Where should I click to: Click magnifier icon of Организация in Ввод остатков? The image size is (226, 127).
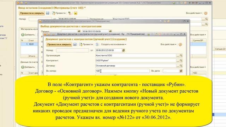(206, 19)
